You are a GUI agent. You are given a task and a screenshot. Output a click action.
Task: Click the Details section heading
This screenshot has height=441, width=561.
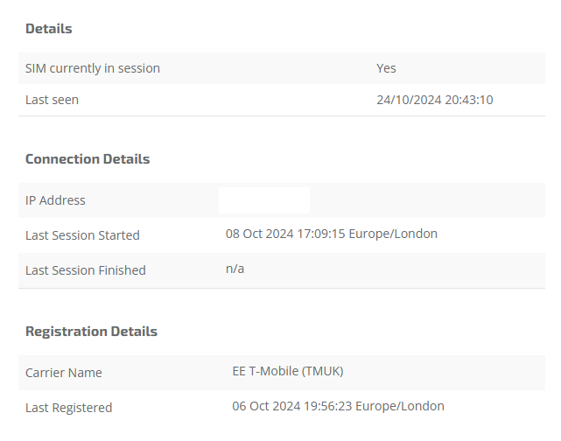pyautogui.click(x=49, y=29)
